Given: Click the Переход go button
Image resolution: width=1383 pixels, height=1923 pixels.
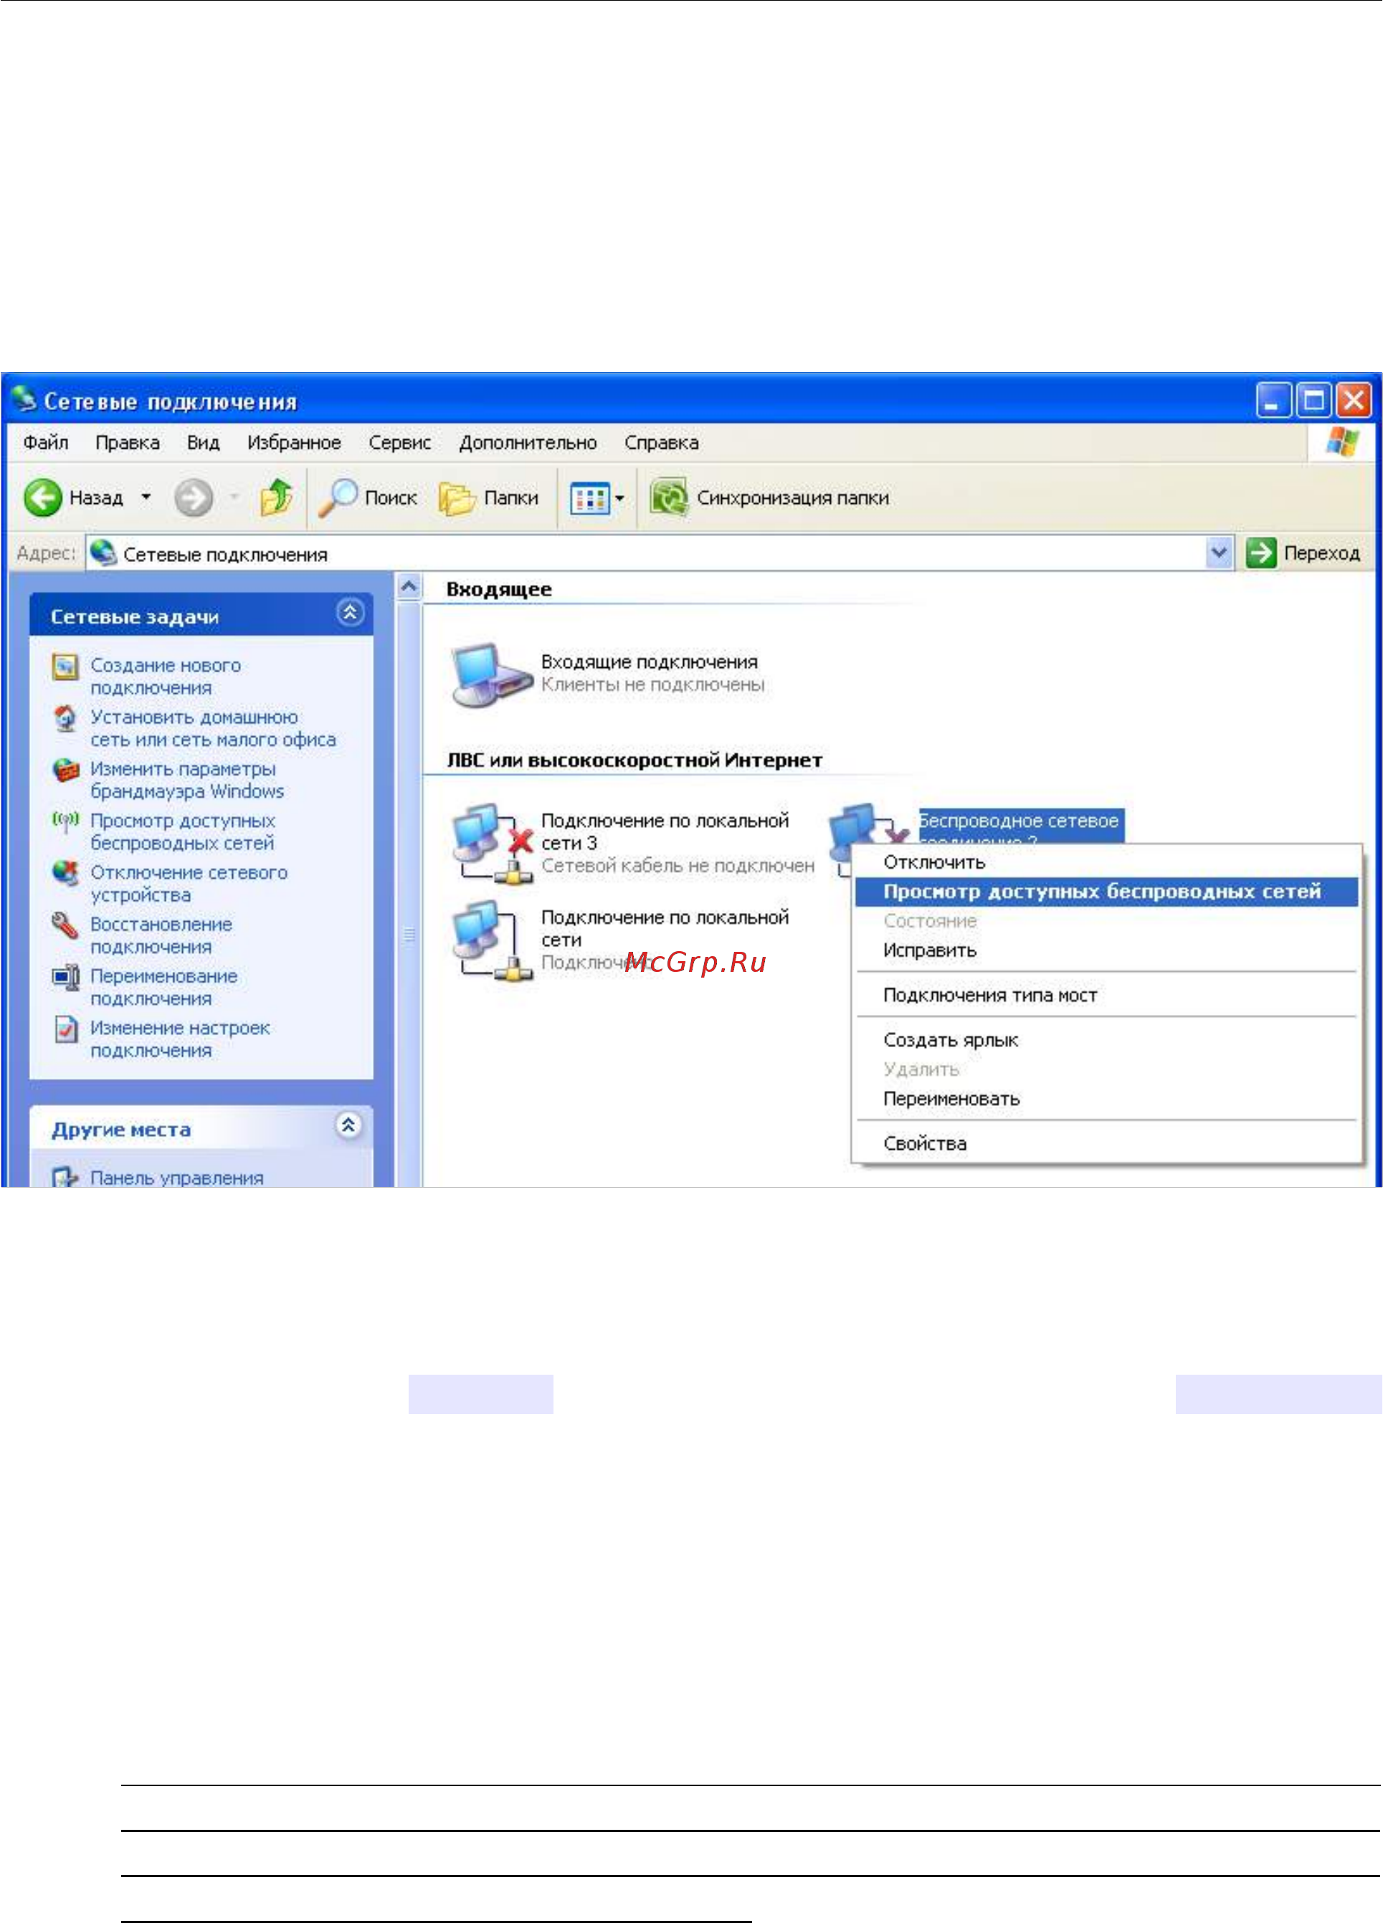Looking at the screenshot, I should (1303, 553).
